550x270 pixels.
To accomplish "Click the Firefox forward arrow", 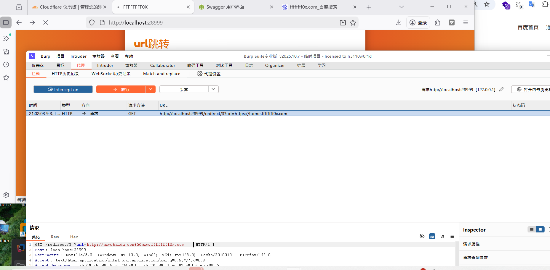I will pyautogui.click(x=32, y=22).
